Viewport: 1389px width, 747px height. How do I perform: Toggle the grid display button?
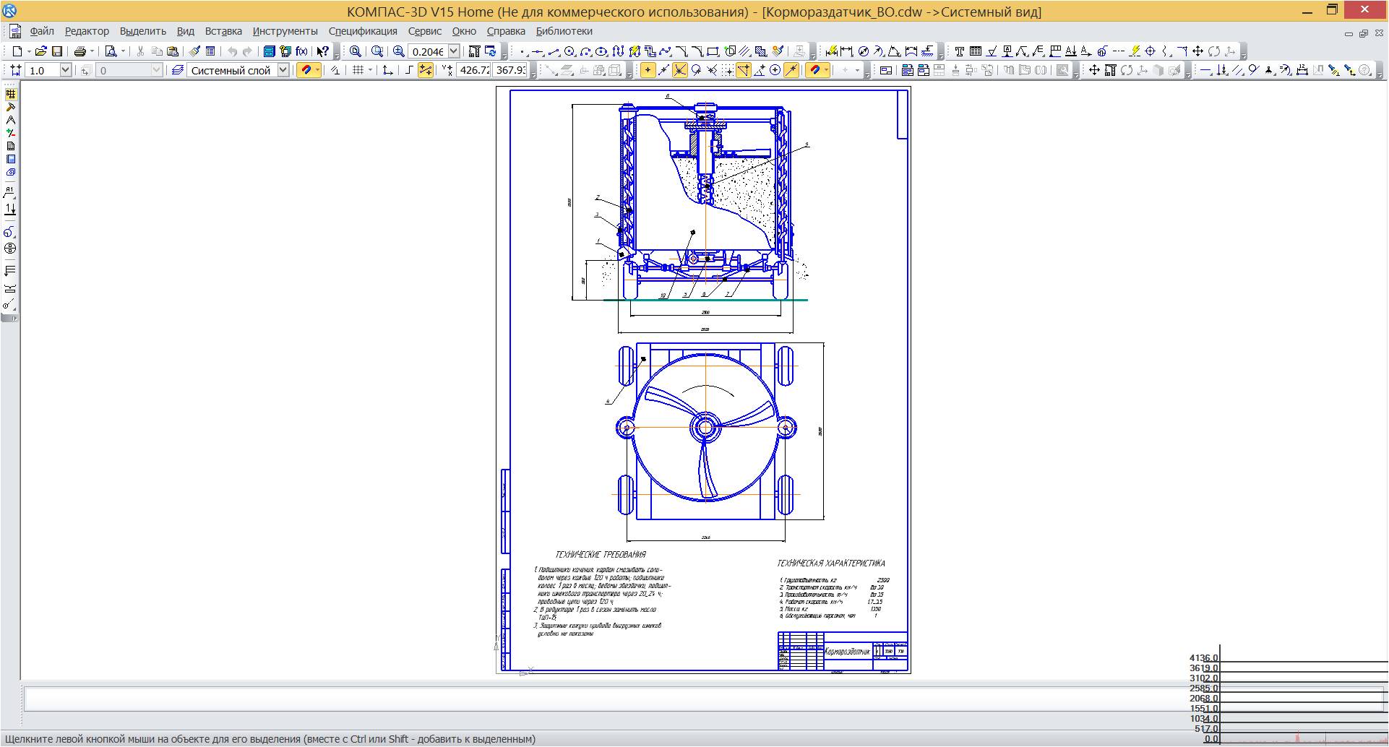(358, 70)
